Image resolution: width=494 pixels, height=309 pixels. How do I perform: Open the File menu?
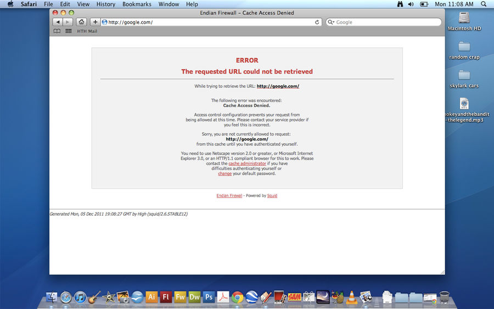tap(48, 4)
